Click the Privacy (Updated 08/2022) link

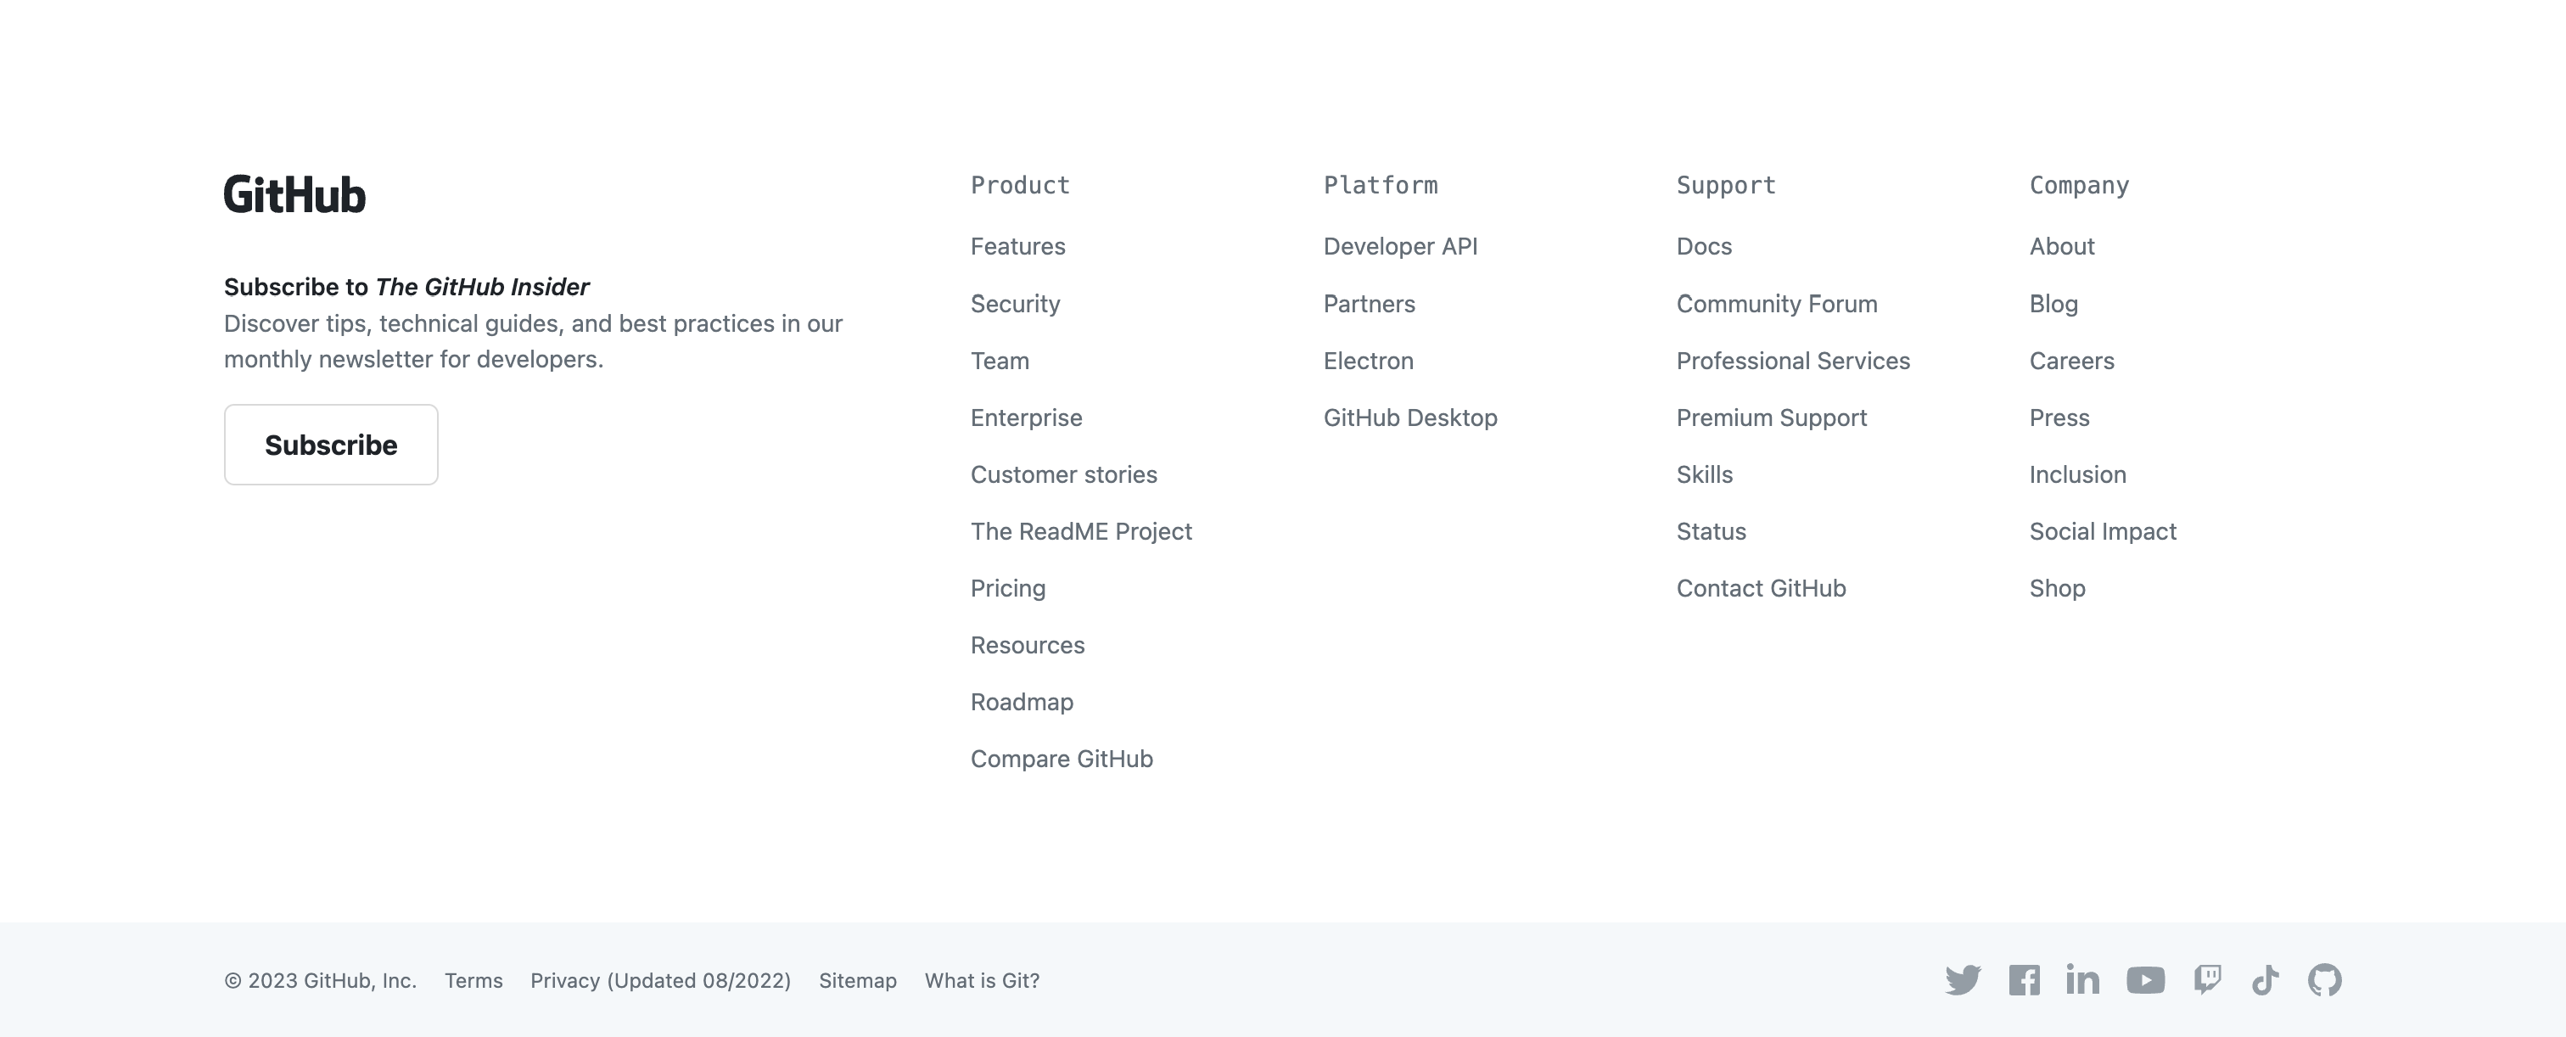point(659,980)
